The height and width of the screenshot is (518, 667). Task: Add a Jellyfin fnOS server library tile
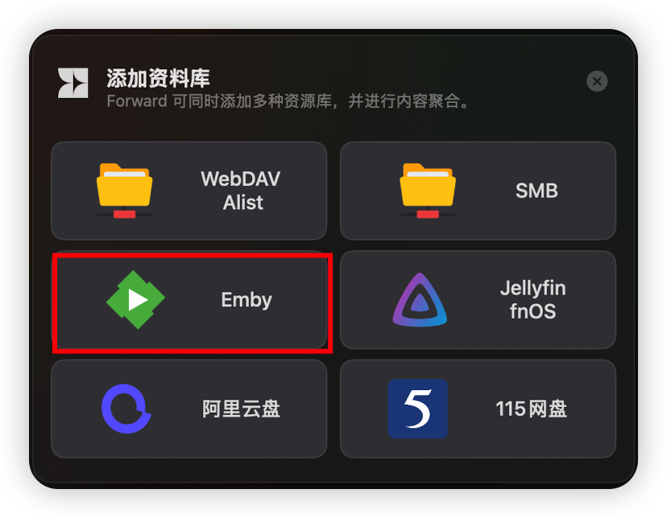tap(478, 300)
